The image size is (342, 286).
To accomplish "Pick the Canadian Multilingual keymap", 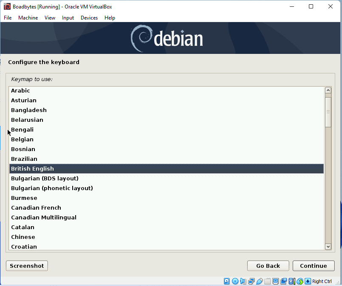I will 167,218.
